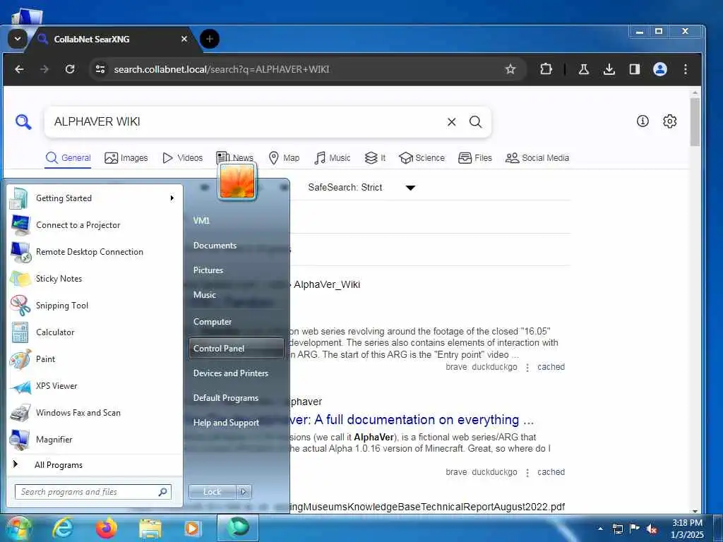
Task: Expand Getting Started submenu arrow
Action: pos(172,198)
